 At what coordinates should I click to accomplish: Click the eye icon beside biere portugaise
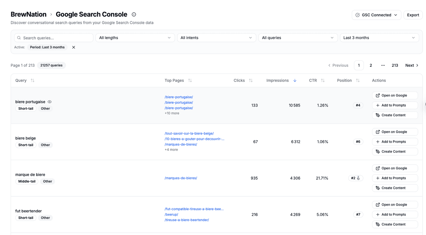(50, 102)
